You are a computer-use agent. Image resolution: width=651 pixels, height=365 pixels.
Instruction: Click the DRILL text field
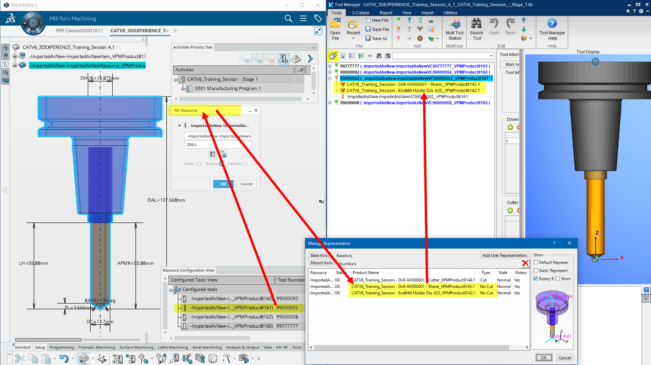click(x=218, y=145)
